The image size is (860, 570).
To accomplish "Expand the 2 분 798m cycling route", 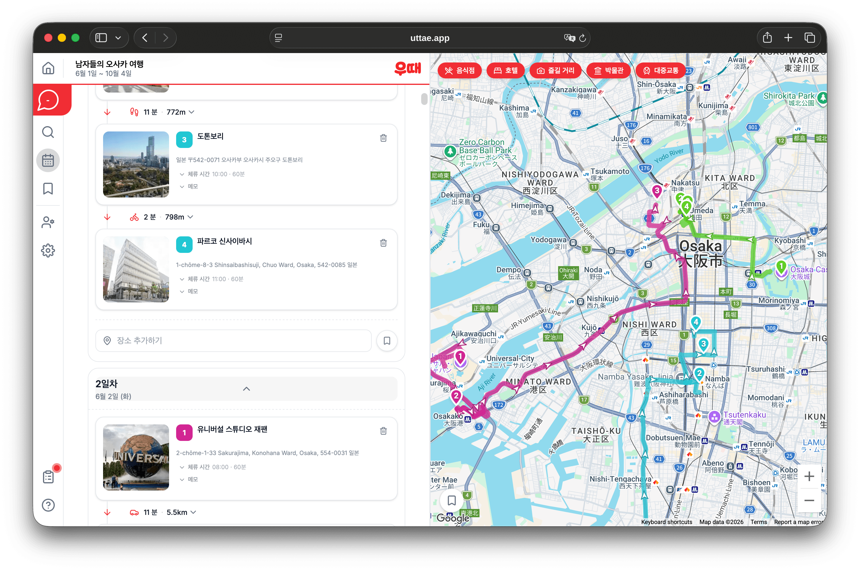I will point(190,217).
